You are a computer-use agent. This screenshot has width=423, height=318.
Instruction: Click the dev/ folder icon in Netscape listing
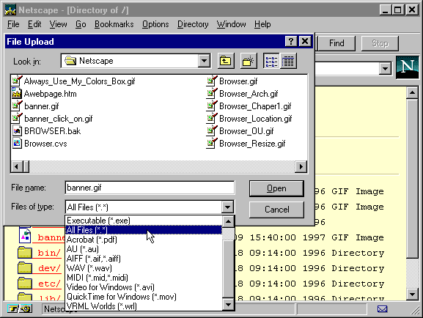point(25,268)
